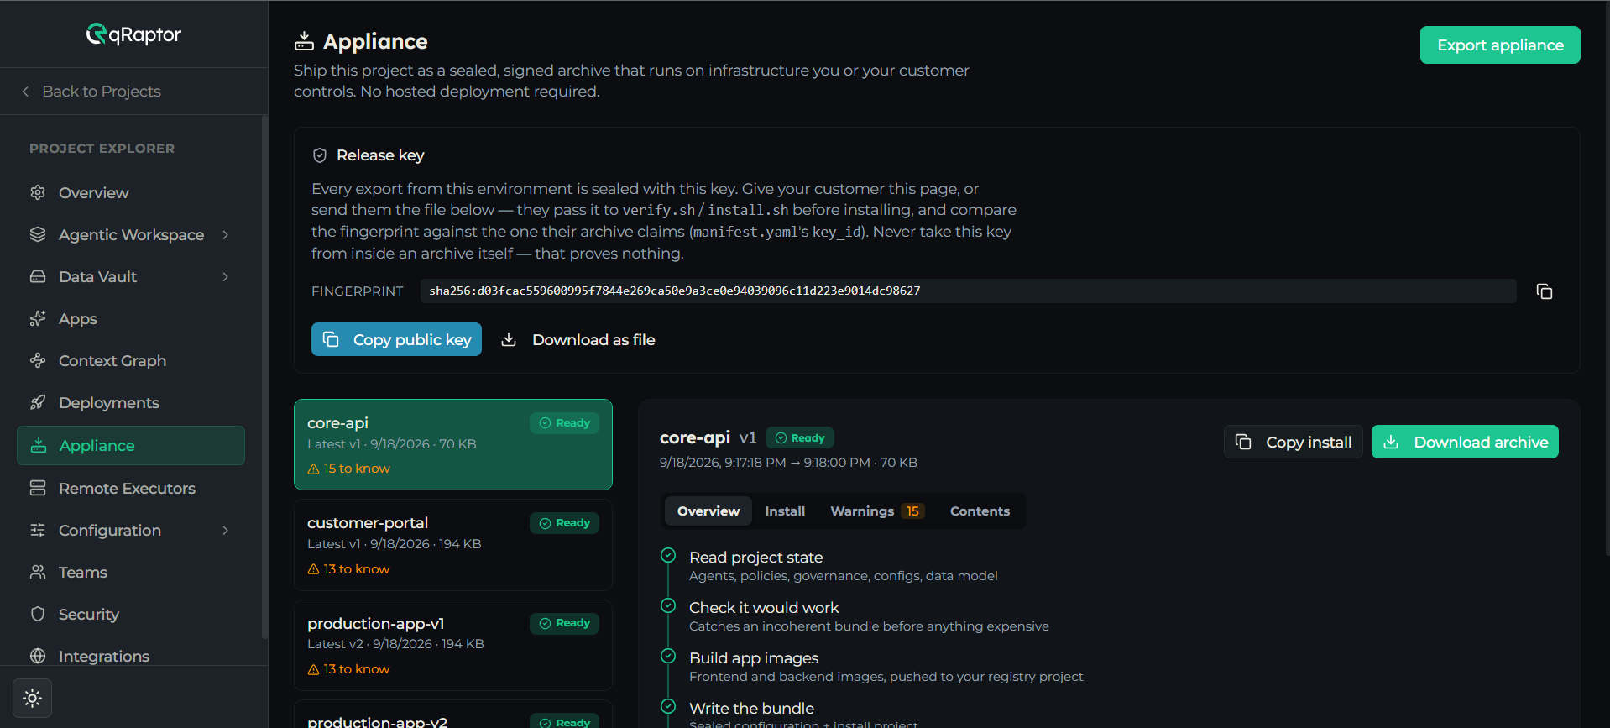The width and height of the screenshot is (1610, 728).
Task: Toggle light/dark theme sun icon
Action: (x=33, y=698)
